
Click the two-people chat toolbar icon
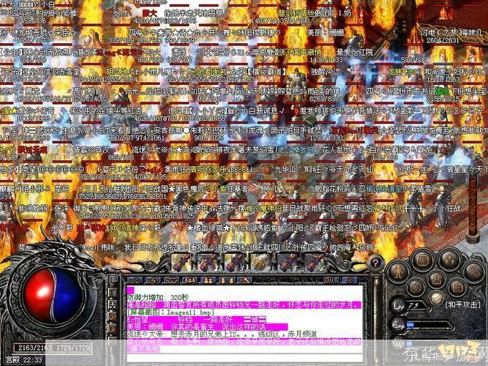tap(209, 280)
